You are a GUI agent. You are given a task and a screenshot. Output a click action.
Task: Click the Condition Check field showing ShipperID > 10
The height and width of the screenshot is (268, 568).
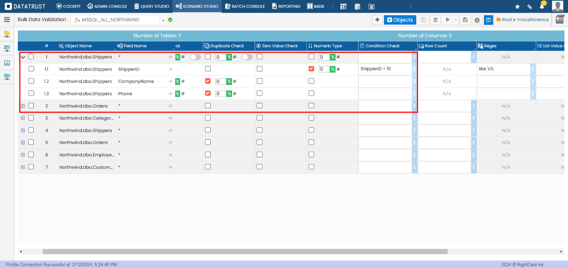point(385,69)
